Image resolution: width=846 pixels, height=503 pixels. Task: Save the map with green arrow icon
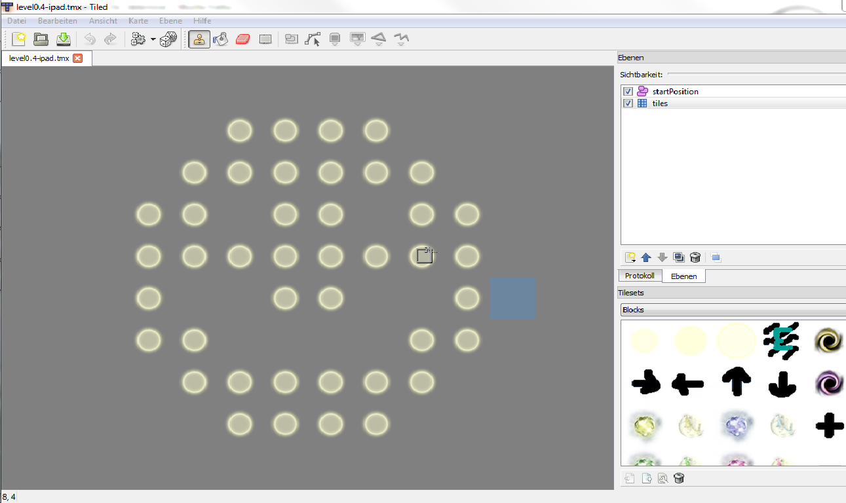(63, 39)
